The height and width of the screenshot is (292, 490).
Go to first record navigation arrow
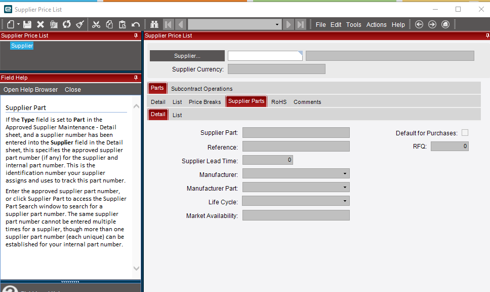[x=168, y=24]
